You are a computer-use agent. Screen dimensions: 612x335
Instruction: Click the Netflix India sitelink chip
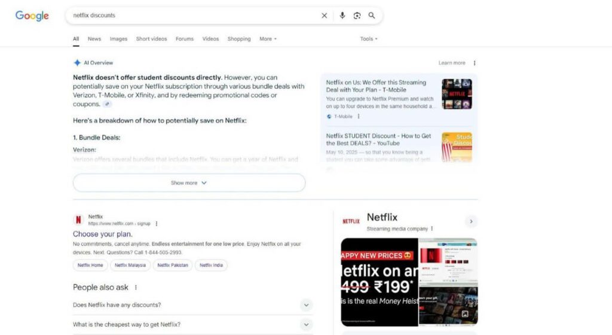coord(211,265)
